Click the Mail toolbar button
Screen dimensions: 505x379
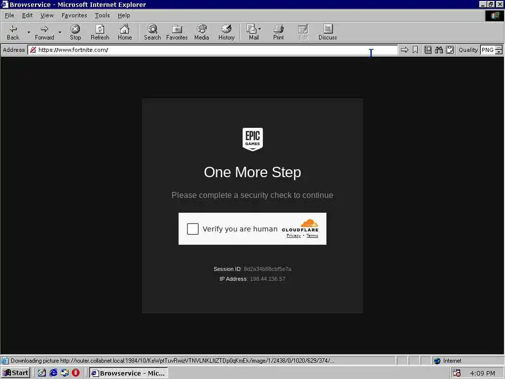point(254,32)
